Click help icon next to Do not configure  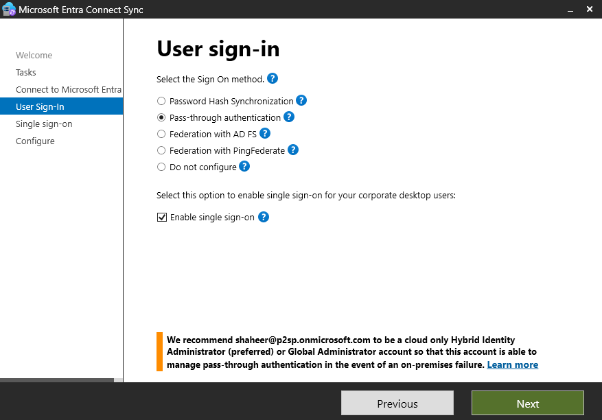pyautogui.click(x=244, y=167)
